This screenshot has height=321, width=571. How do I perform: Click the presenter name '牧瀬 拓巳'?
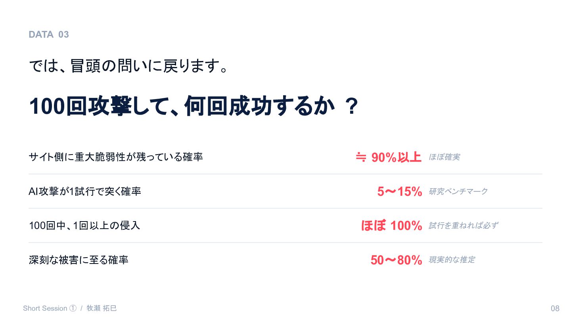click(x=102, y=308)
